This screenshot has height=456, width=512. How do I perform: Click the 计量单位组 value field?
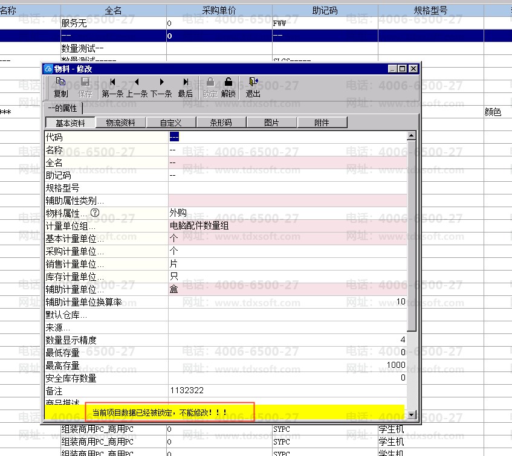(x=288, y=226)
